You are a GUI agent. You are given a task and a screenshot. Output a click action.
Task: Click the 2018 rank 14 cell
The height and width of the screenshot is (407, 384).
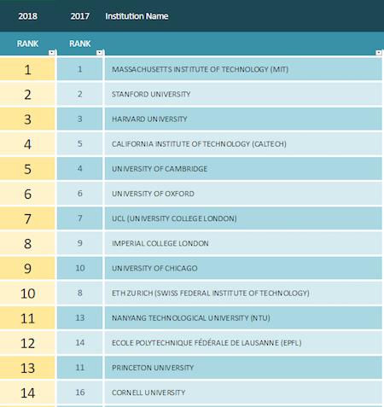[x=27, y=392]
